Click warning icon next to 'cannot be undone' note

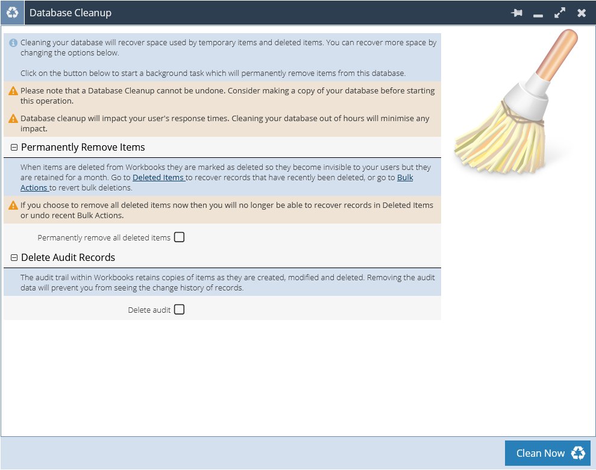13,91
